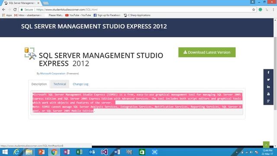The height and width of the screenshot is (156, 277).
Task: Open the Apps bookmark shortcut
Action: (x=7, y=15)
